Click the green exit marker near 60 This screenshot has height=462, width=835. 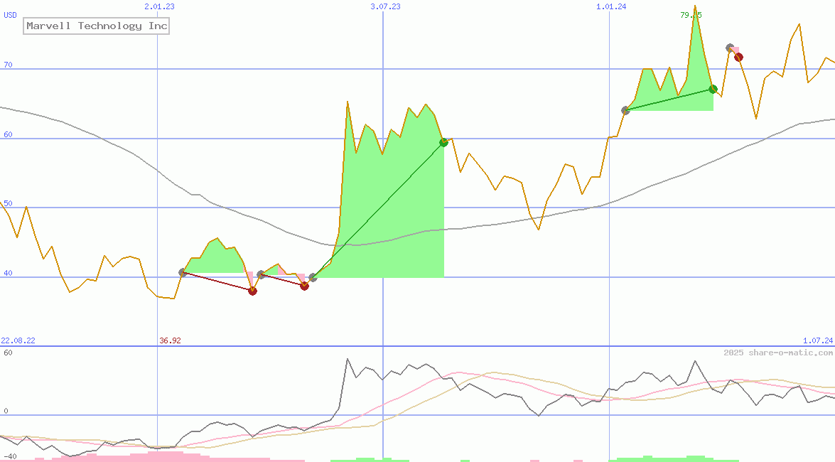(x=443, y=142)
